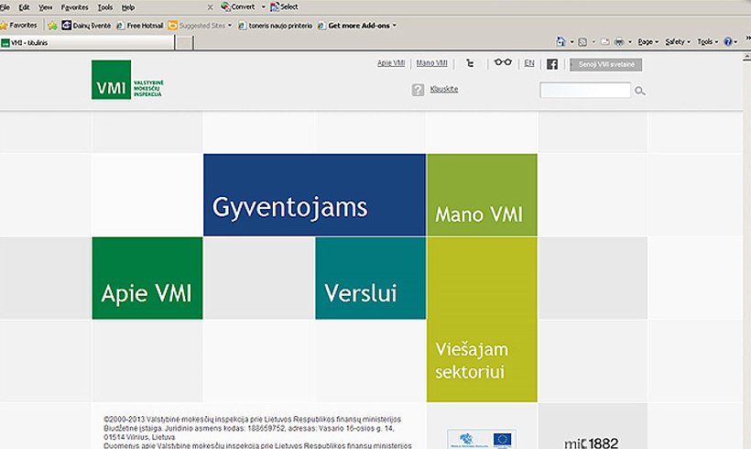This screenshot has height=449, width=751.
Task: Click the mit 1882 logo
Action: click(x=591, y=444)
